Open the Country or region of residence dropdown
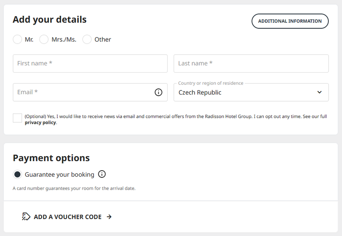This screenshot has width=342, height=236. pos(251,92)
